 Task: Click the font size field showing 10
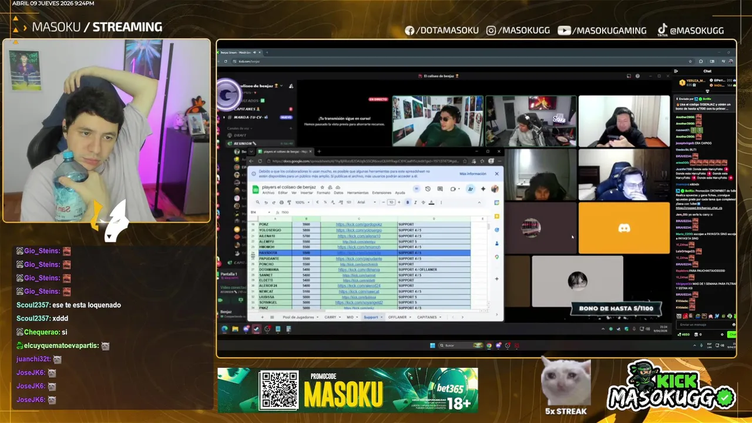[391, 202]
